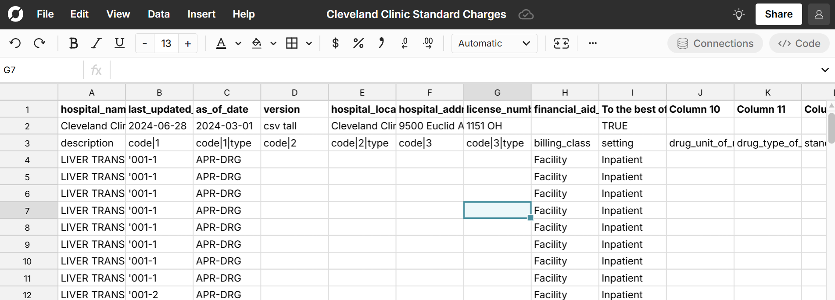This screenshot has height=300, width=835.
Task: Click the Undo arrow icon
Action: [x=15, y=43]
